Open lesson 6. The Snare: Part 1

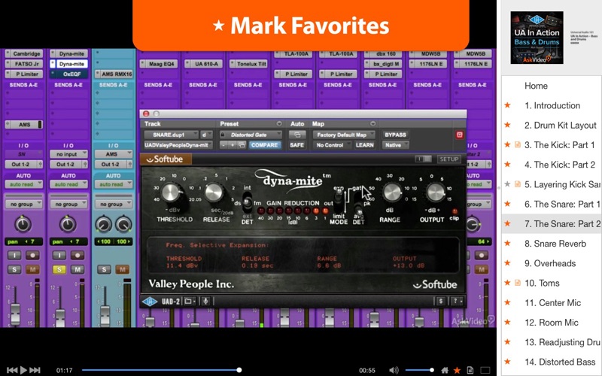coord(561,204)
